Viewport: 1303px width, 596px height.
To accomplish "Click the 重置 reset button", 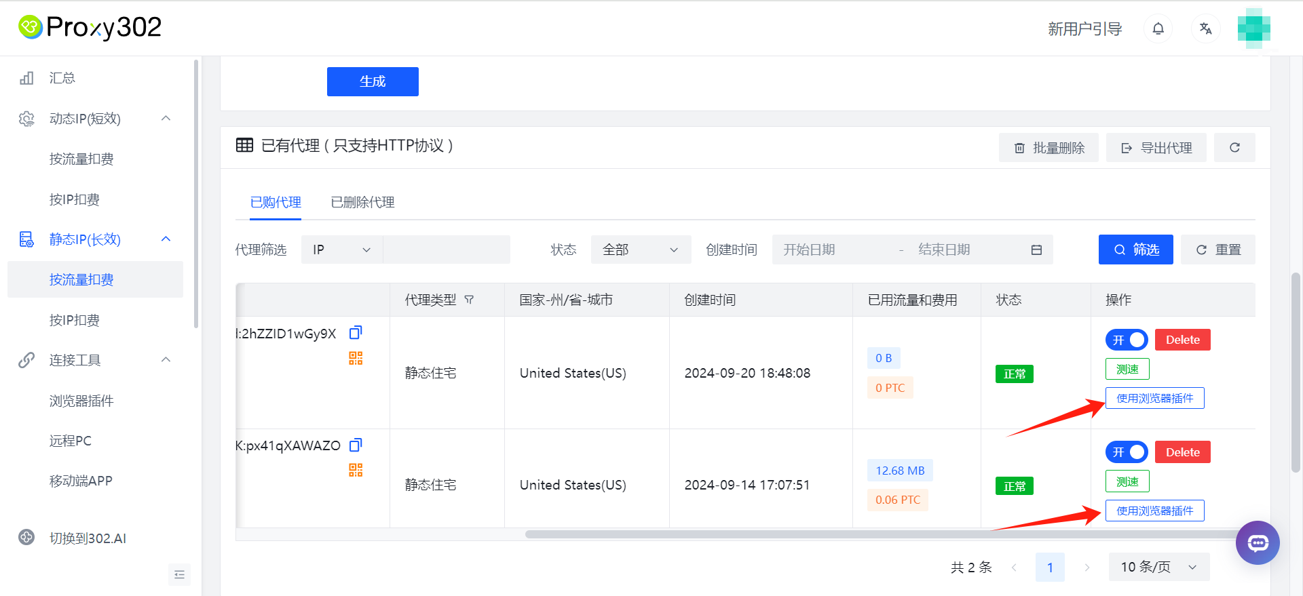I will point(1218,250).
